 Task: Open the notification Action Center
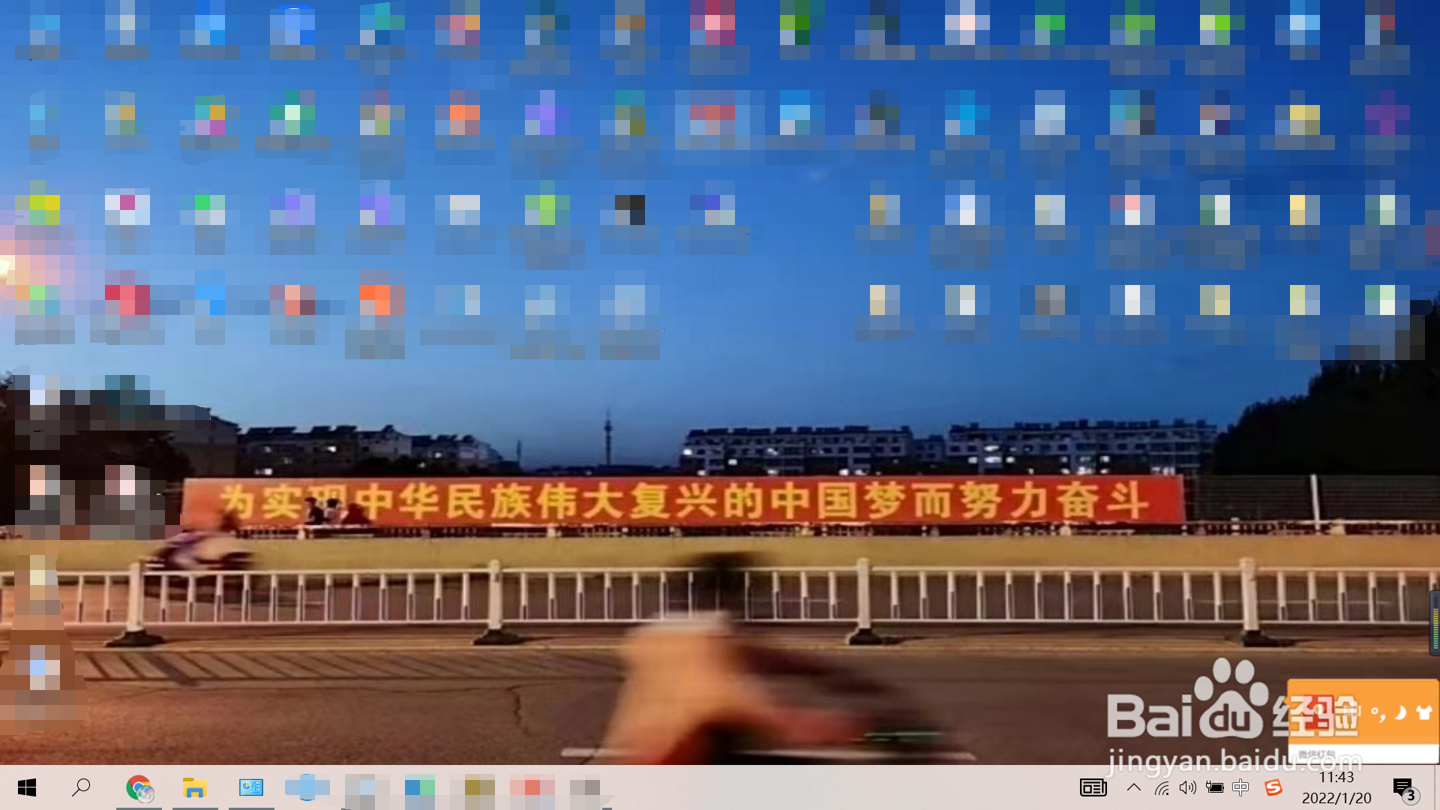click(1404, 788)
